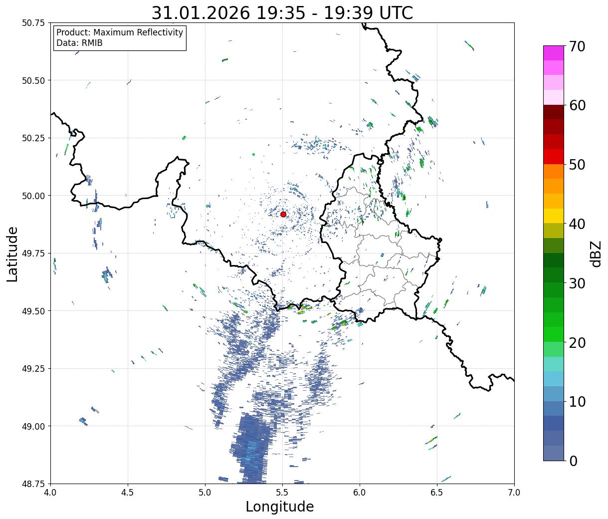Screen dimensions: 608x519
Task: Click the red radar location marker
Action: click(283, 214)
